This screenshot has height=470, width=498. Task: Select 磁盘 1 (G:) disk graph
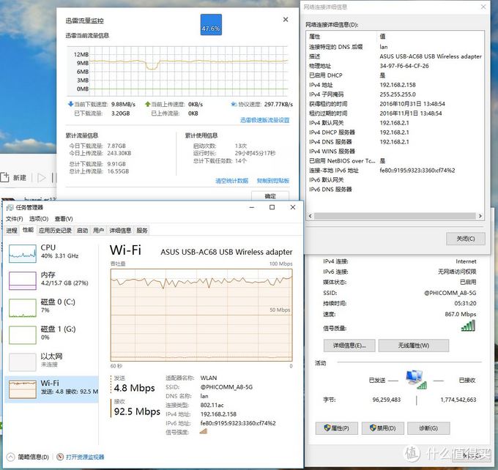[22, 334]
